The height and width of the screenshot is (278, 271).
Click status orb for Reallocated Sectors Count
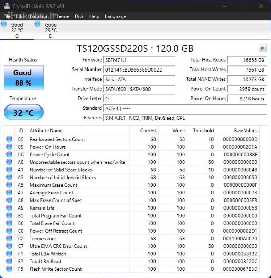[x=9, y=139]
